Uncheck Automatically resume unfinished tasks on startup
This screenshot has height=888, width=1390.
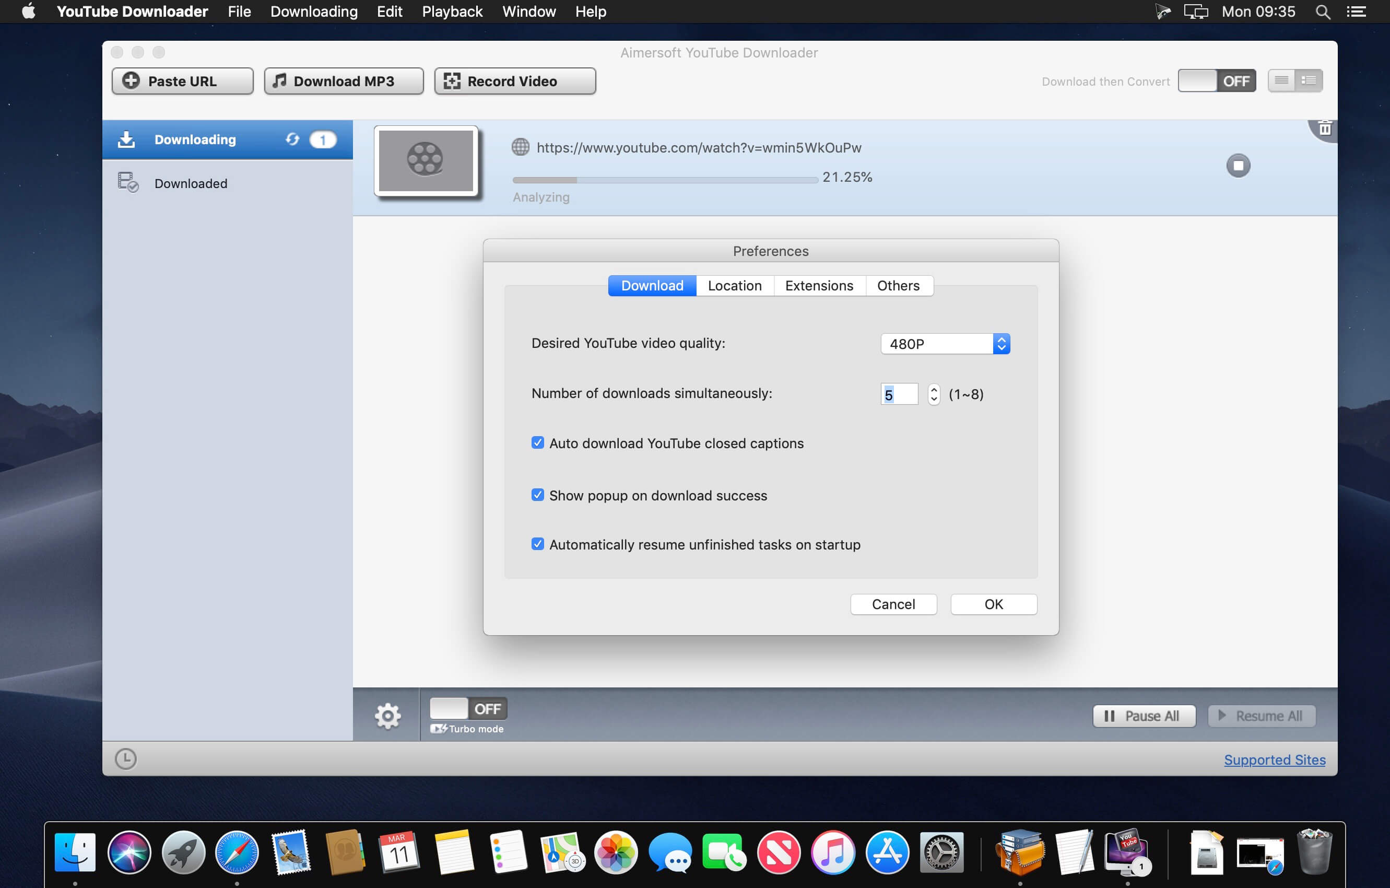click(537, 545)
